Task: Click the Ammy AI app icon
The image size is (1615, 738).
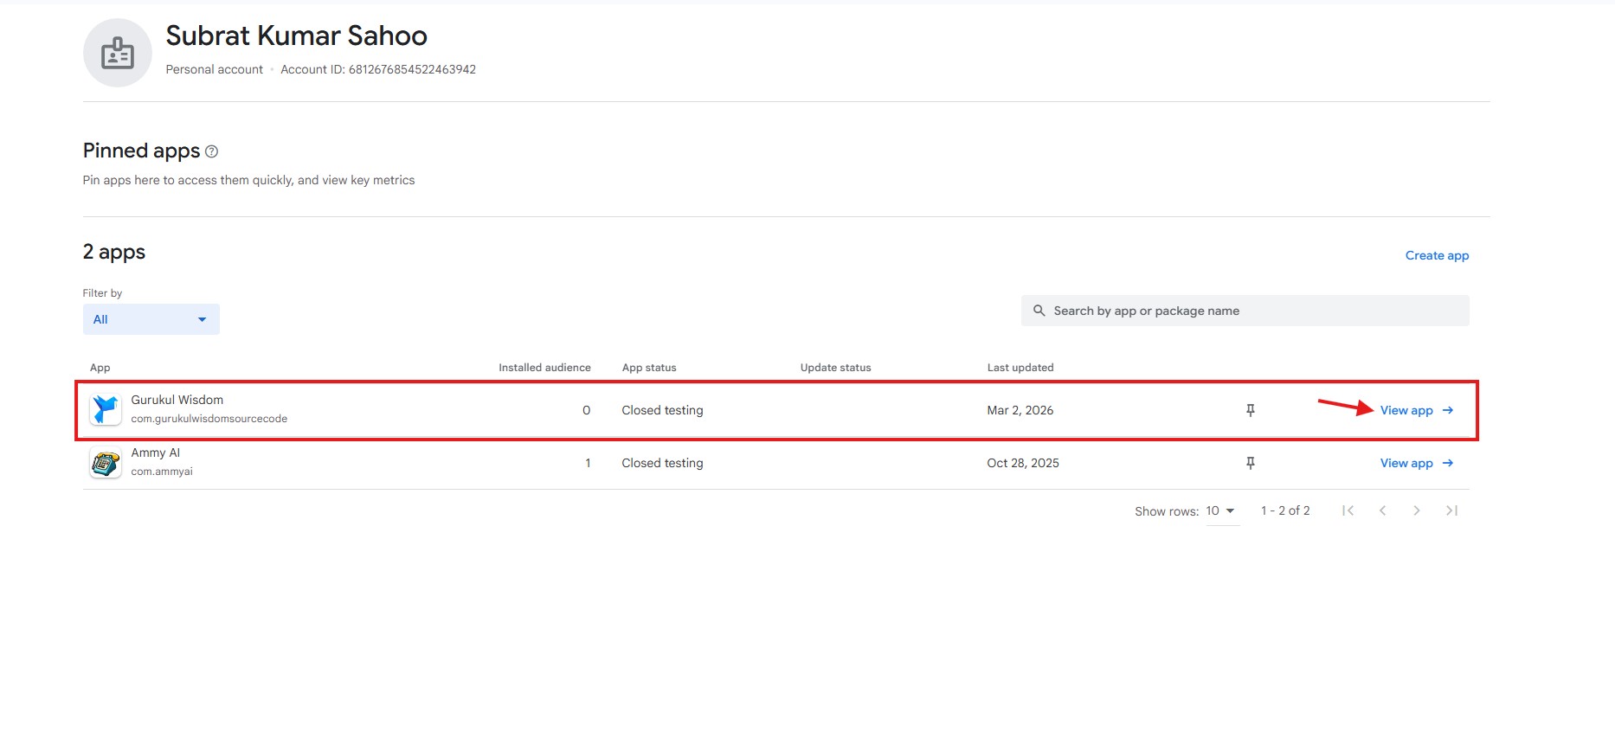Action: 106,463
